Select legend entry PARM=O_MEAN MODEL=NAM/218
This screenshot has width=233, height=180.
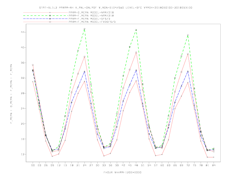tap(91, 13)
